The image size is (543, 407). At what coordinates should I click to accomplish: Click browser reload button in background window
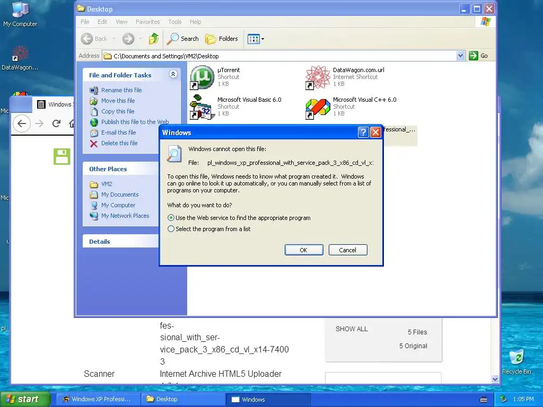(x=56, y=123)
